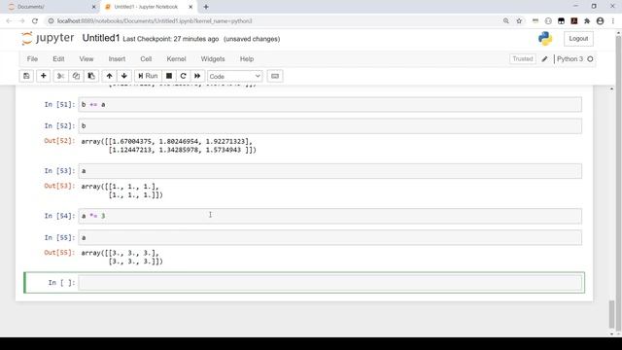Open the View menu
The width and height of the screenshot is (622, 350).
pyautogui.click(x=86, y=58)
